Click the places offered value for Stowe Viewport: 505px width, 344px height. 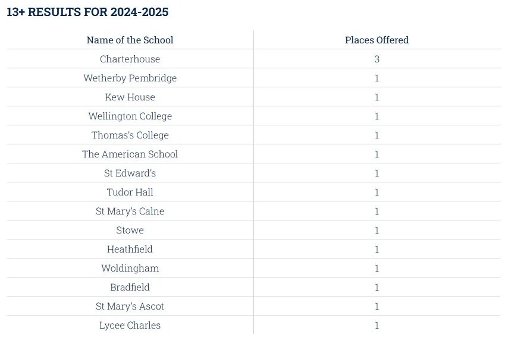(377, 230)
